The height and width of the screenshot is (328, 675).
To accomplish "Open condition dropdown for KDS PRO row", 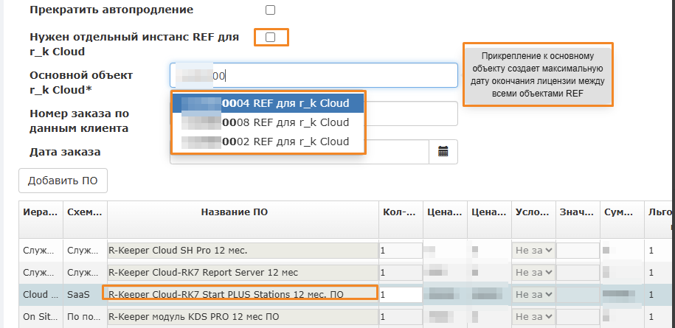I will (x=533, y=317).
